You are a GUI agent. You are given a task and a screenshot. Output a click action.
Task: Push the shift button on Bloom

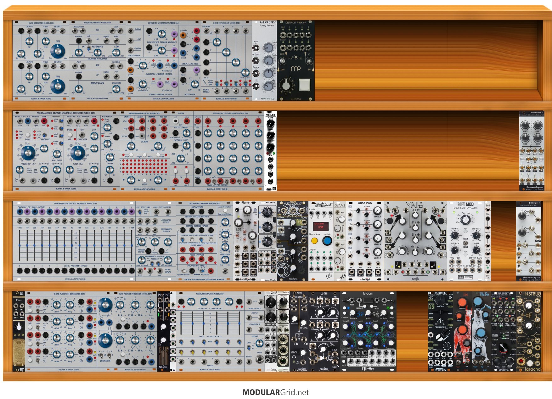344,362
